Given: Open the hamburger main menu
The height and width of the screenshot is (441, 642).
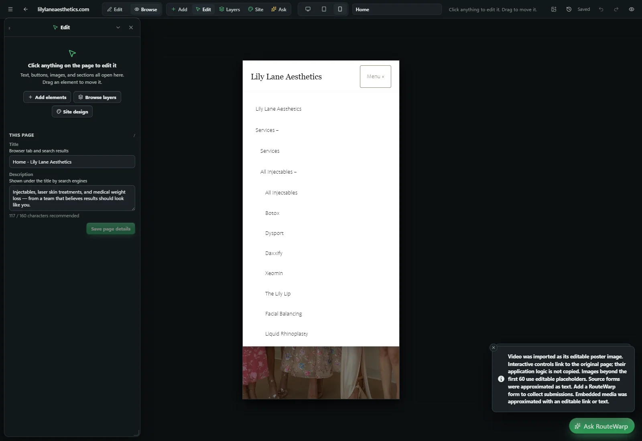Looking at the screenshot, I should [10, 9].
